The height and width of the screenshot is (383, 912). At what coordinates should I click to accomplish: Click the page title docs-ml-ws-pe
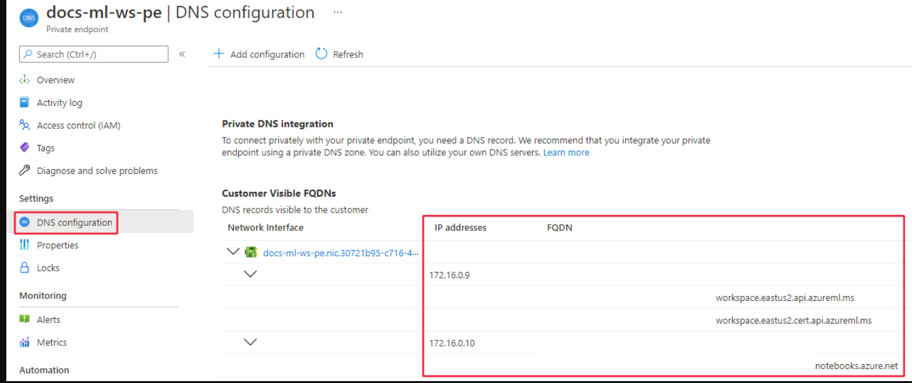tap(104, 13)
